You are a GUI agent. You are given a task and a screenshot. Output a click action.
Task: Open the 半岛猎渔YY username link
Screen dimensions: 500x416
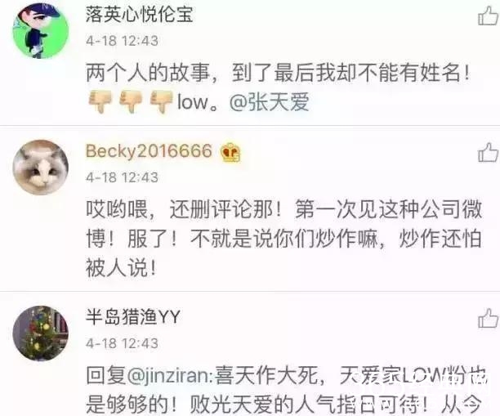tap(133, 317)
